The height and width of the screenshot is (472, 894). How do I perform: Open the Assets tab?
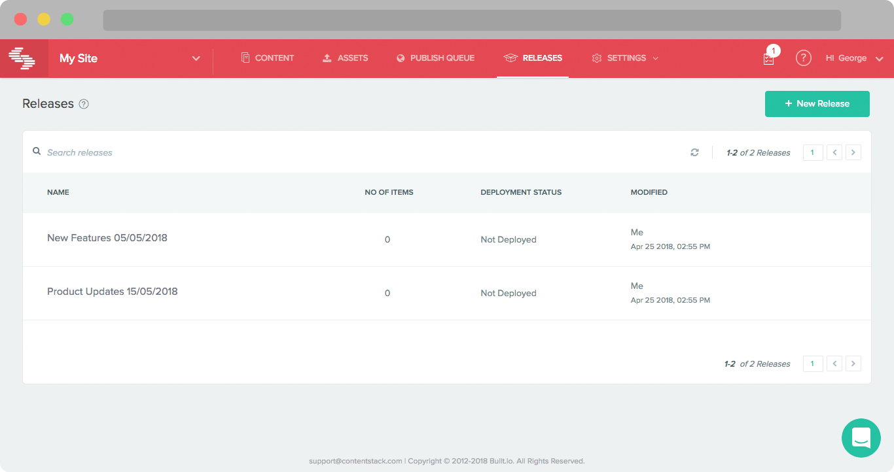345,58
